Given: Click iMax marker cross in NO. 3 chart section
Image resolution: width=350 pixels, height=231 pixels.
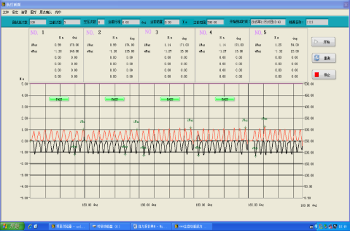Looking at the screenshot, I should 191,128.
